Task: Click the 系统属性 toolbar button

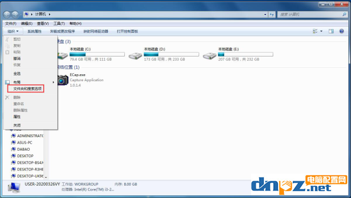Action: 35,31
